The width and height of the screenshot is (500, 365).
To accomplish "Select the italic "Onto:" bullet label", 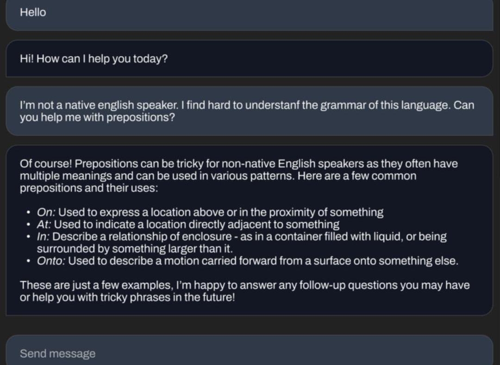I will pos(51,261).
